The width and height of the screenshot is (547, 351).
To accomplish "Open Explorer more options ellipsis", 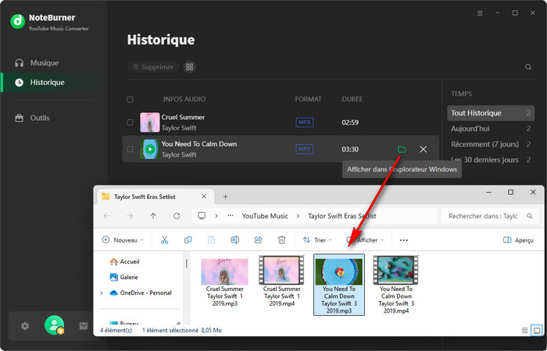I will [404, 240].
